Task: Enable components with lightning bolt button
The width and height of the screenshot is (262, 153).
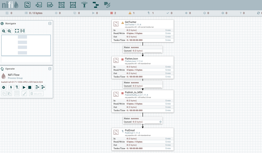Action: click(11, 87)
